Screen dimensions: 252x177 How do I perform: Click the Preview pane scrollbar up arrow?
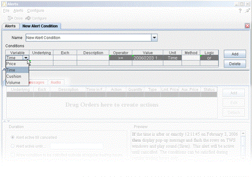click(243, 134)
